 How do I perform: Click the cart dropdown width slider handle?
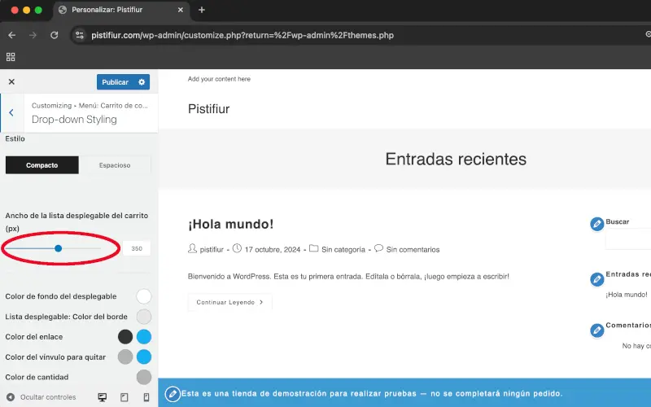[x=58, y=248]
